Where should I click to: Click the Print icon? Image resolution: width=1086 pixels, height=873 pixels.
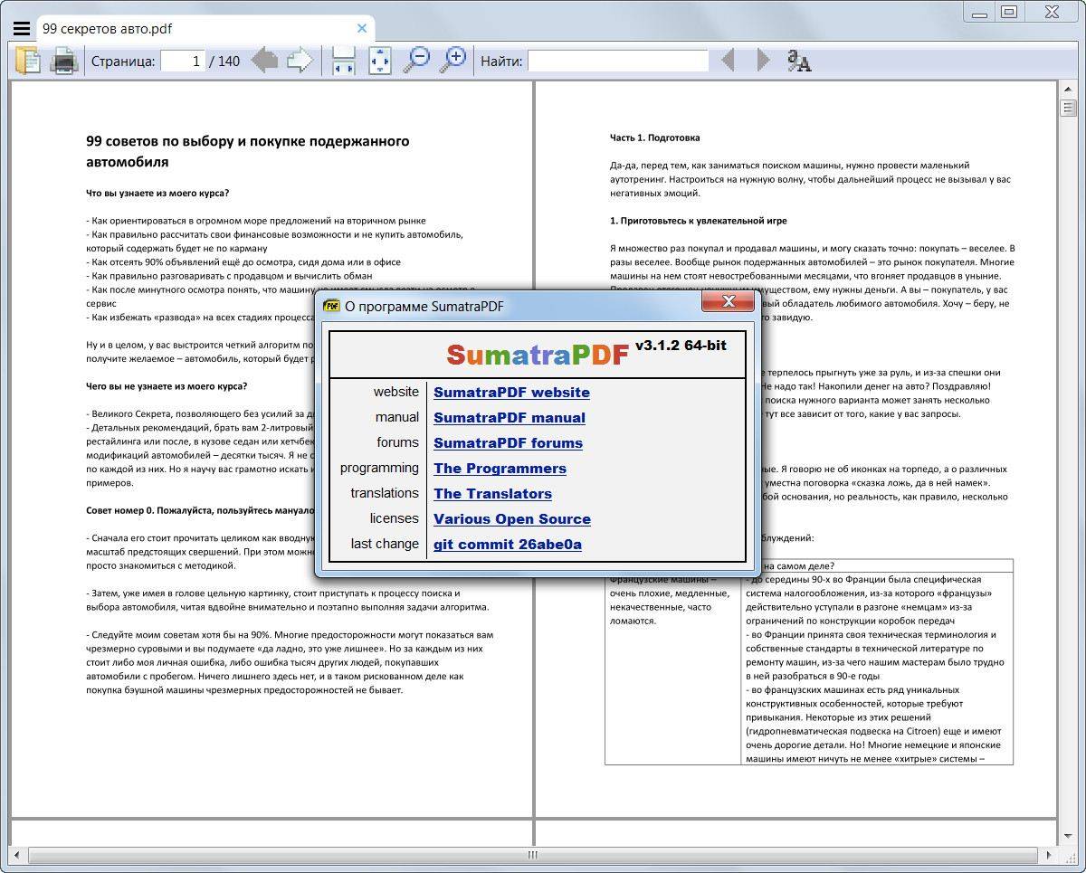[x=63, y=61]
